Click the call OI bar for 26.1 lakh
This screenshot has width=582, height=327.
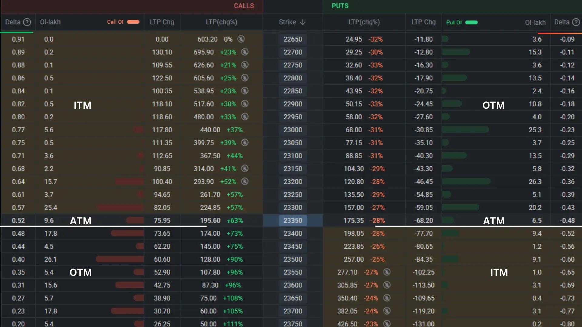[120, 259]
